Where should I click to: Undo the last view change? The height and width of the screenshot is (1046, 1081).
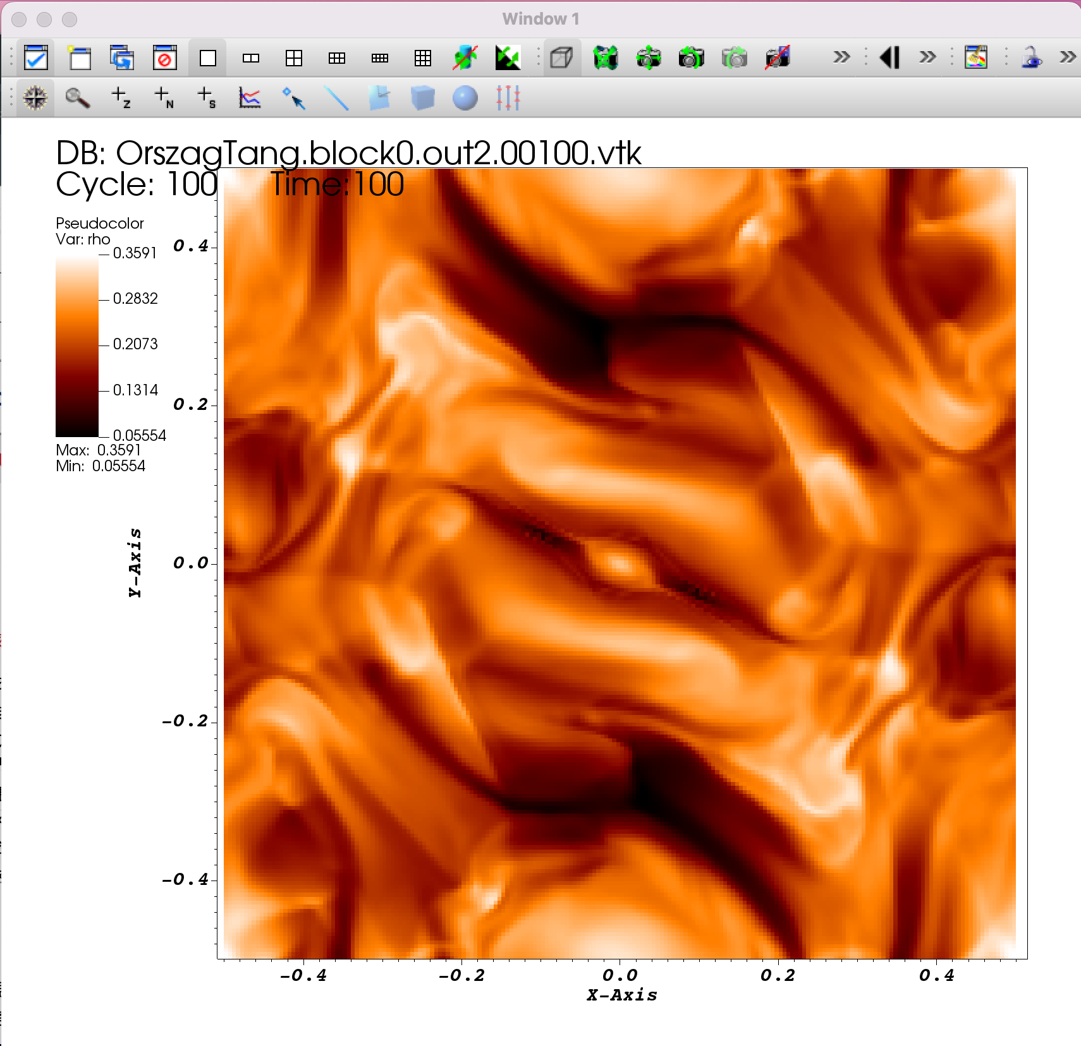[x=692, y=58]
